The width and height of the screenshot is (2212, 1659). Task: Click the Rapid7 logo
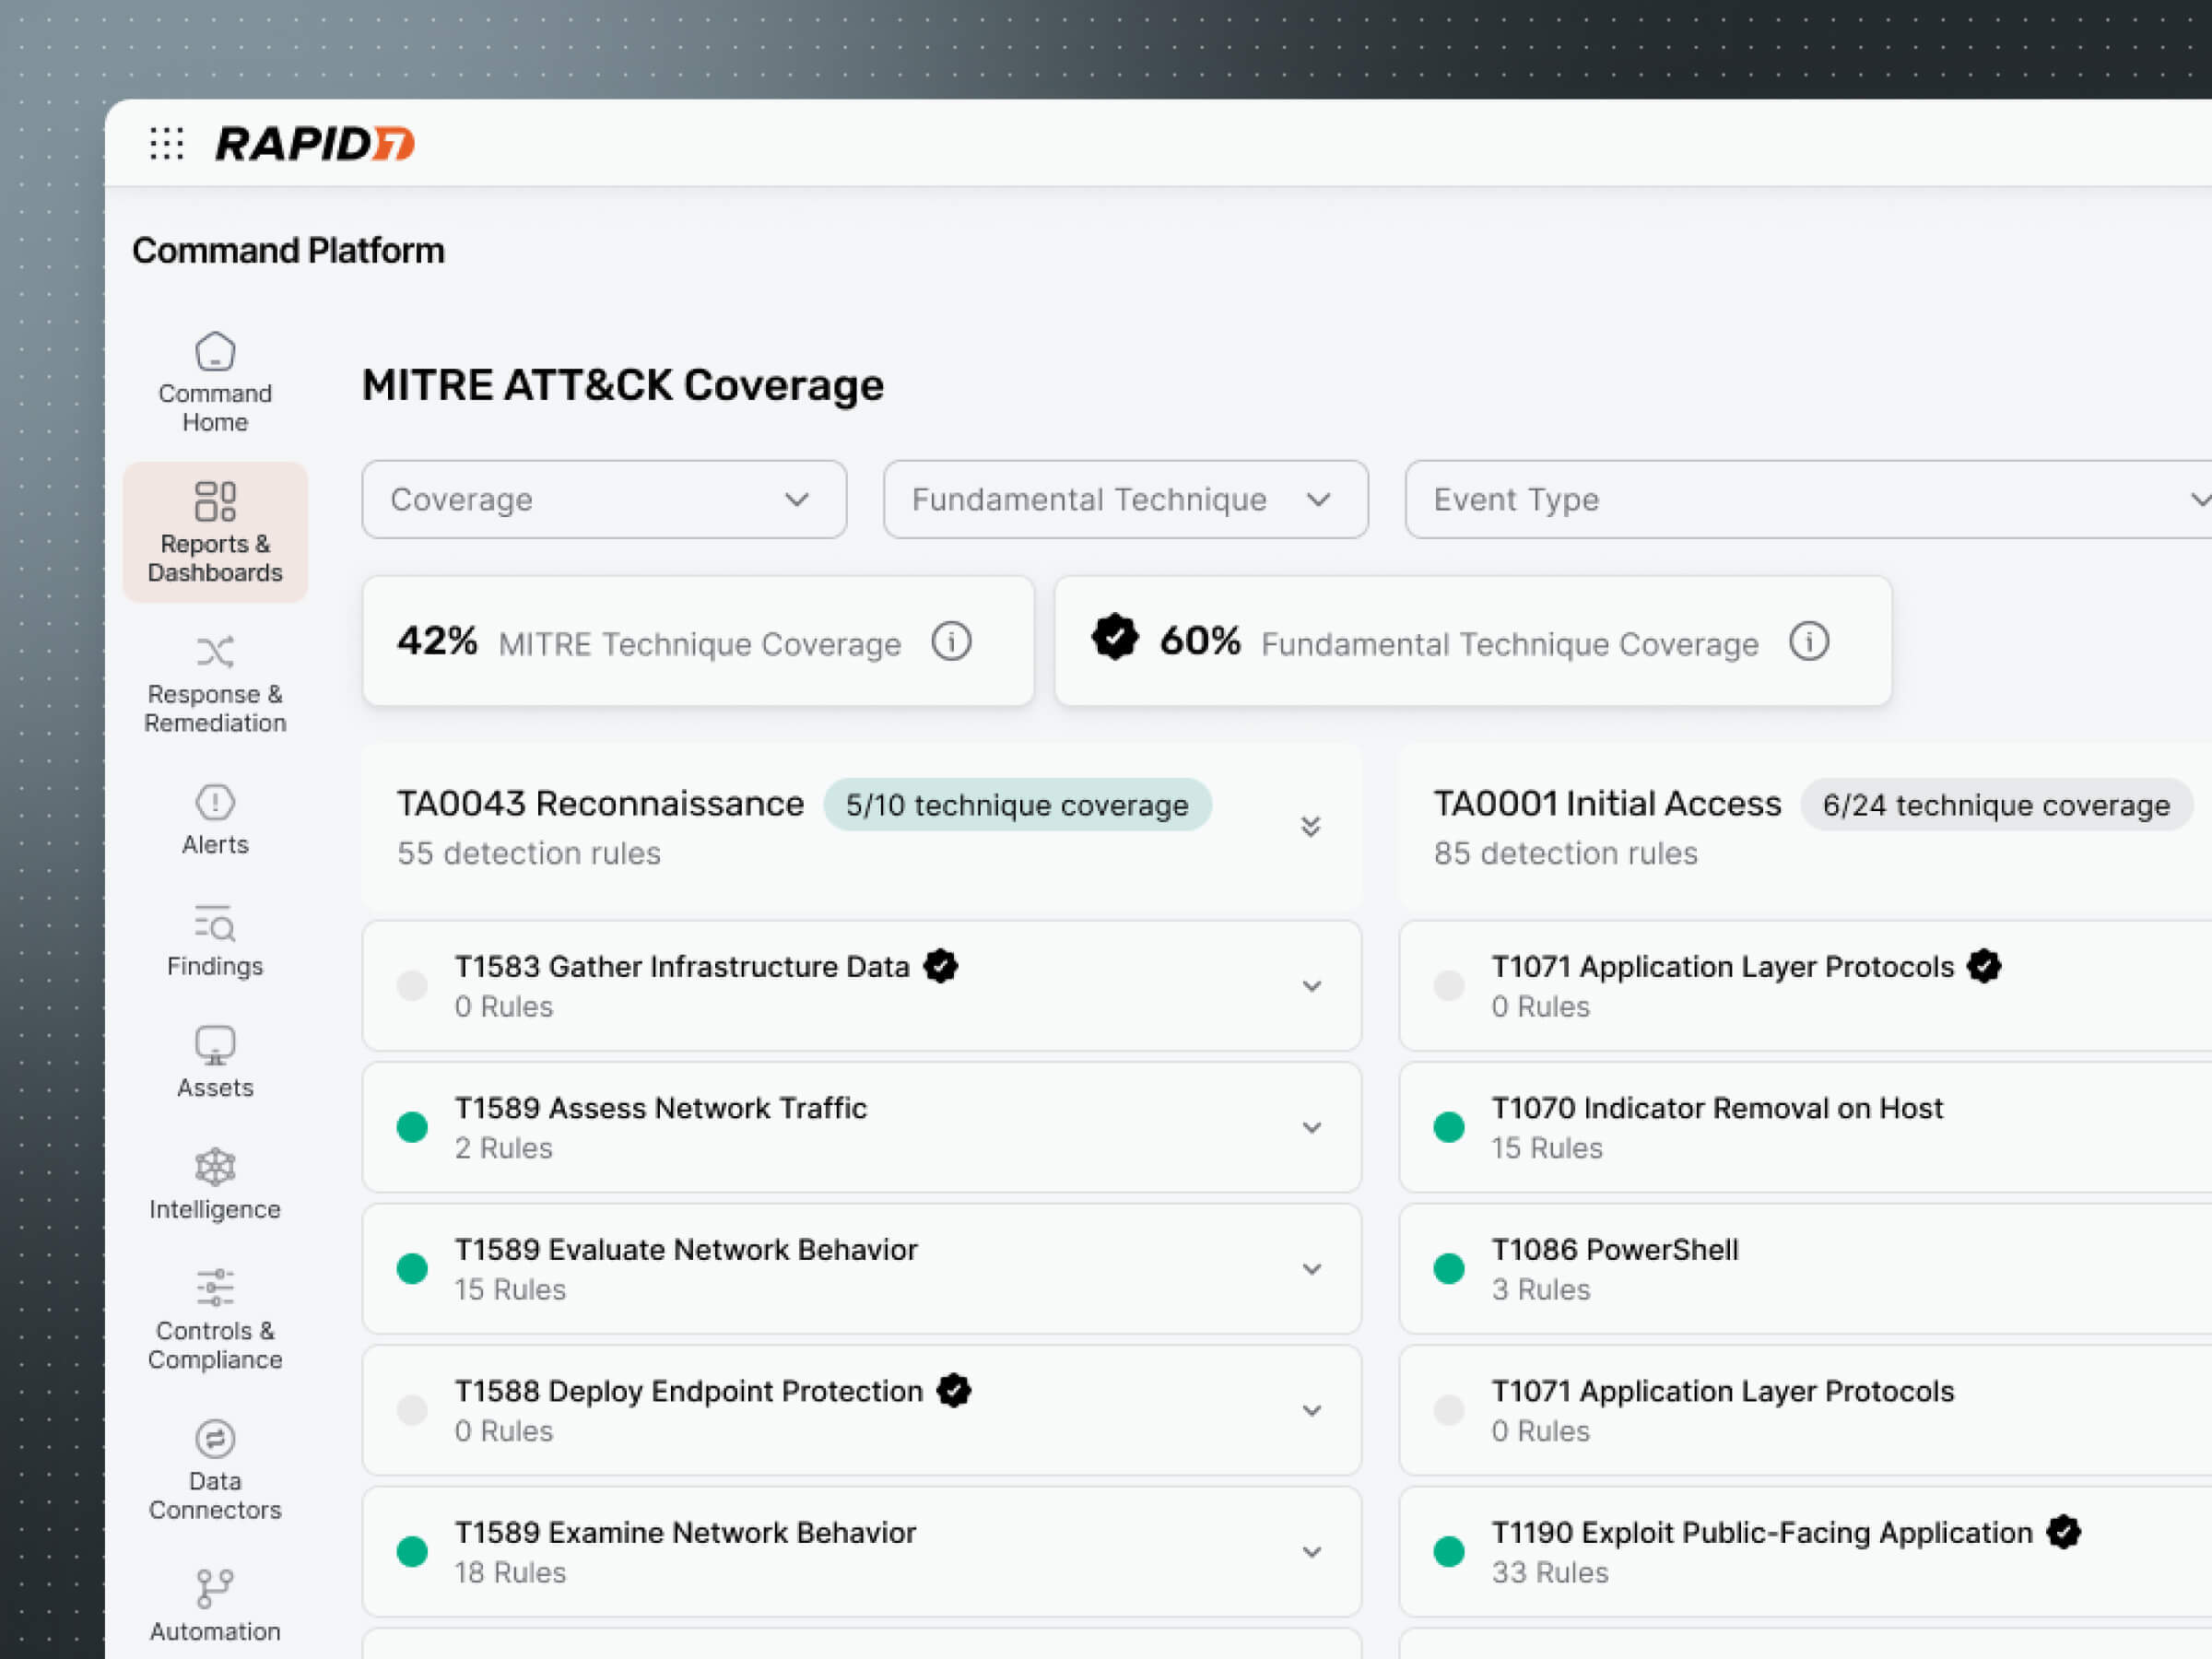point(315,143)
